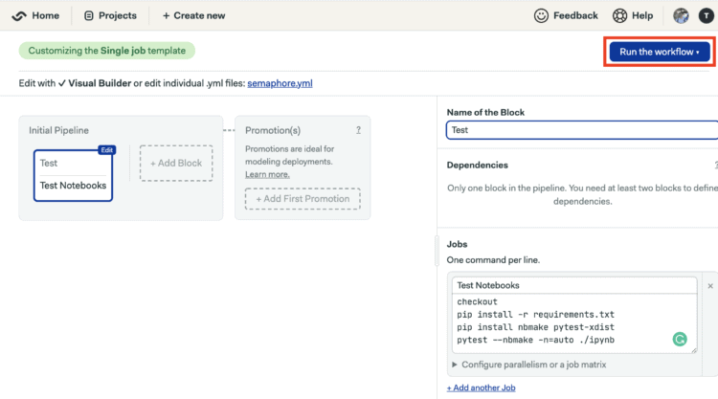Click the Test Notebooks job name field
The image size is (718, 399).
[x=574, y=285]
